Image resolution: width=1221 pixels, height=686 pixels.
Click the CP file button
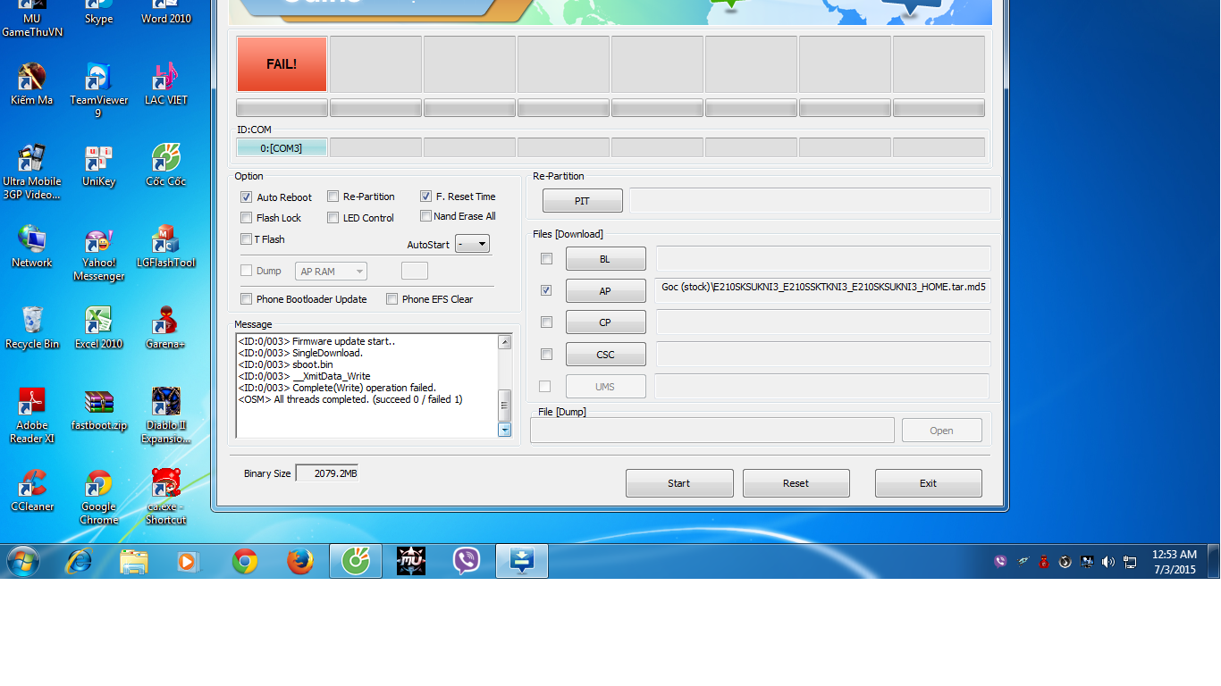[x=605, y=322]
